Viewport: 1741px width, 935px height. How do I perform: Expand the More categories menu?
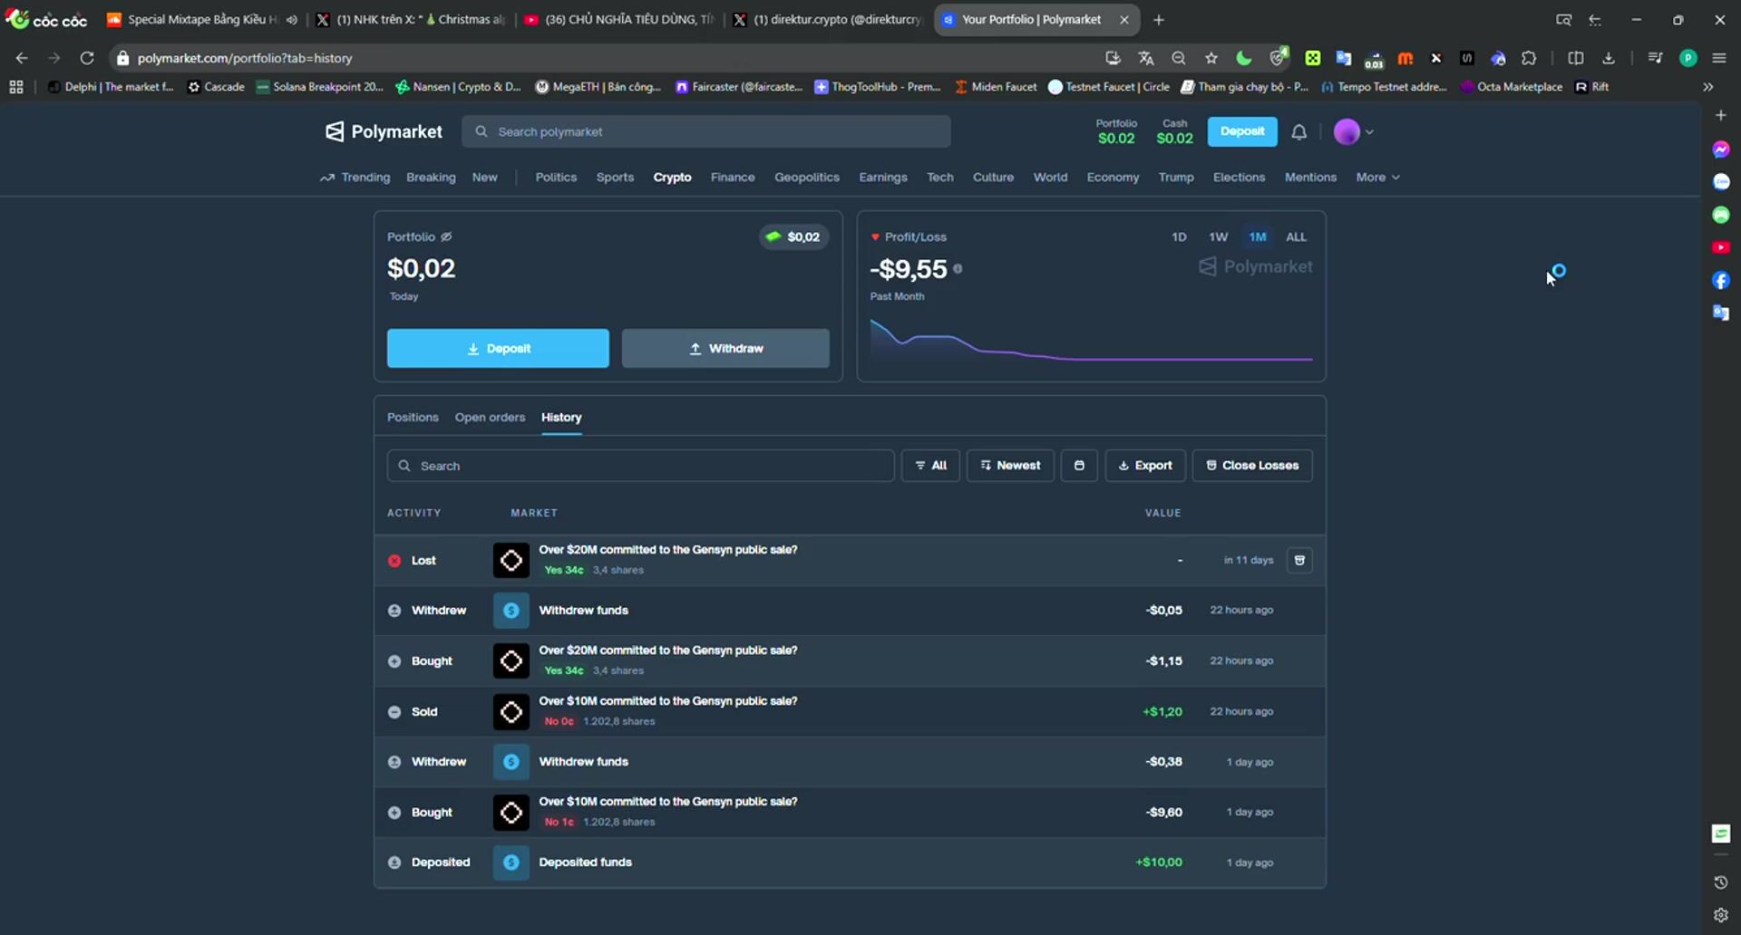coord(1378,178)
